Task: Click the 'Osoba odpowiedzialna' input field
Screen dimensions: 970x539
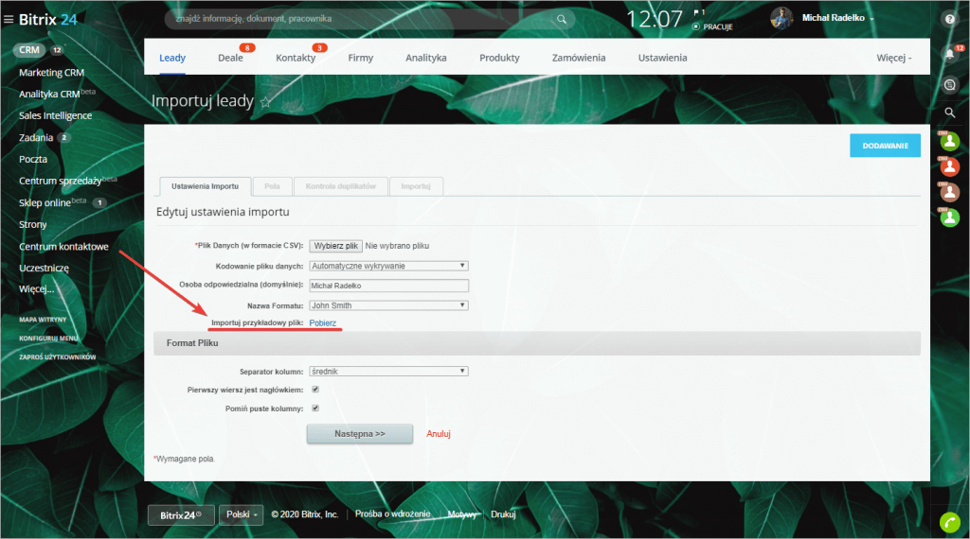Action: coord(389,286)
